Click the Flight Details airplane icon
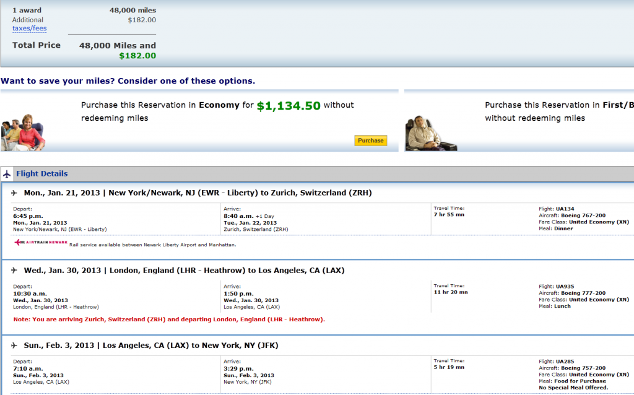 coord(7,174)
